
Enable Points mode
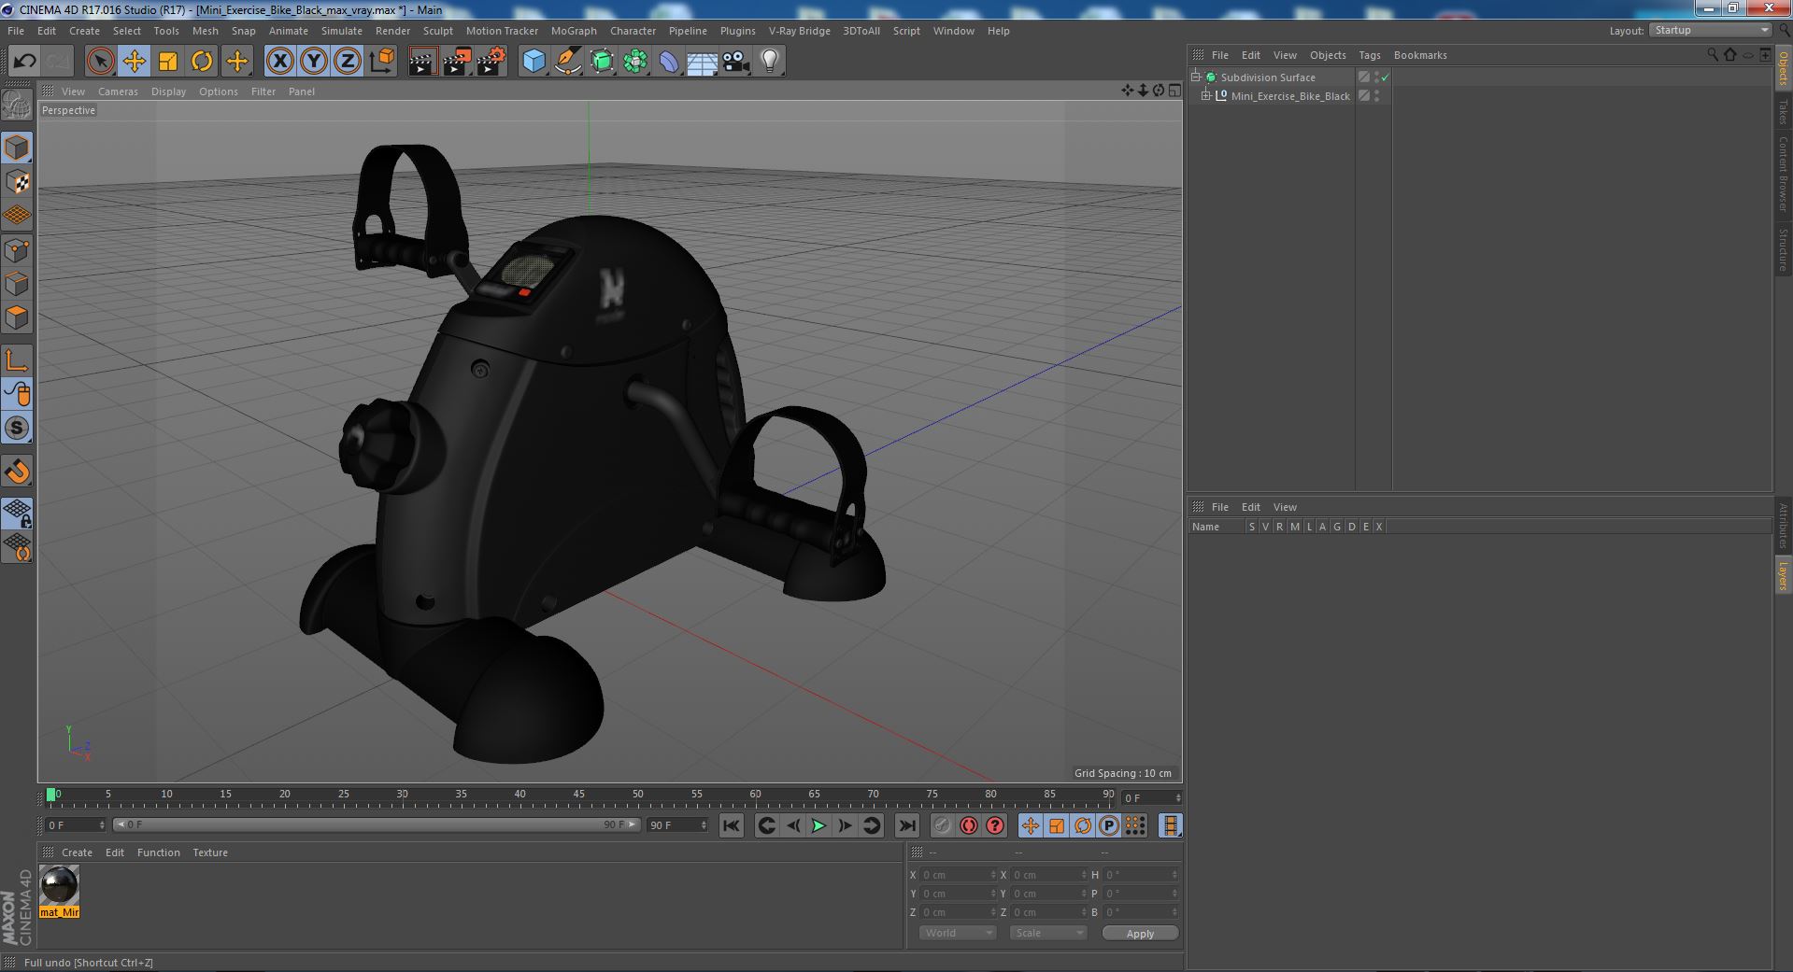tap(17, 250)
